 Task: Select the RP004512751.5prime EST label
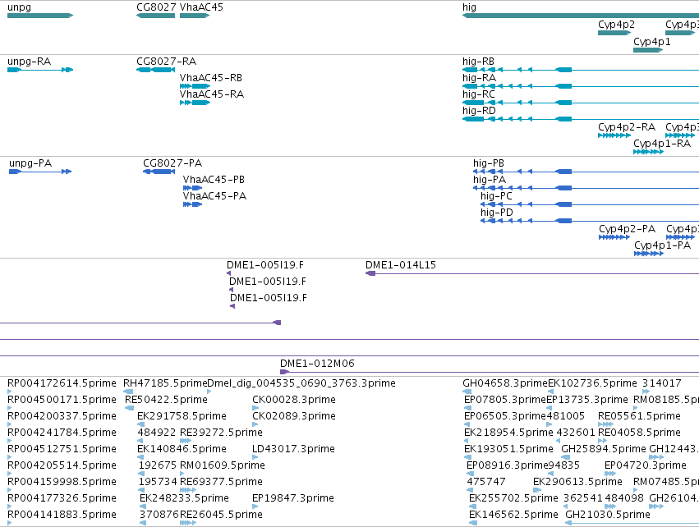pyautogui.click(x=62, y=450)
